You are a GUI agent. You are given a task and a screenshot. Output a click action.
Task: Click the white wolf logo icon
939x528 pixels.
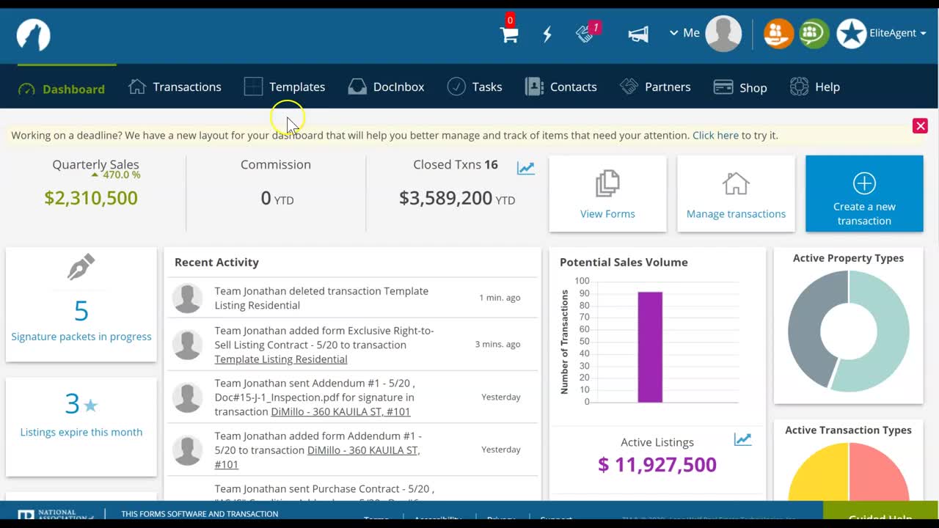click(33, 34)
